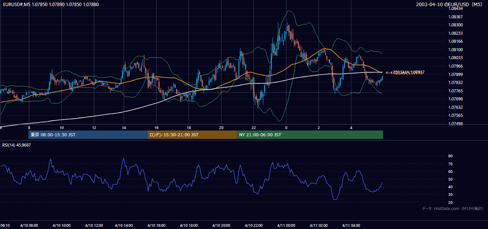The image size is (488, 229).
Task: Click price axis value 1.08100
Action: pyautogui.click(x=455, y=50)
